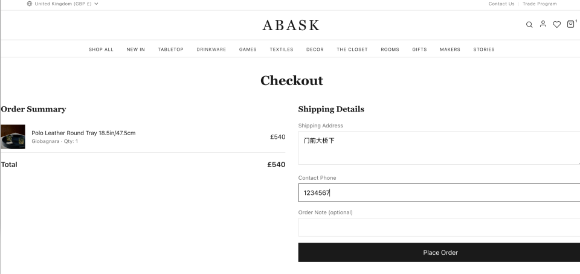Click the ABASK logo
The width and height of the screenshot is (580, 274).
coord(291,25)
